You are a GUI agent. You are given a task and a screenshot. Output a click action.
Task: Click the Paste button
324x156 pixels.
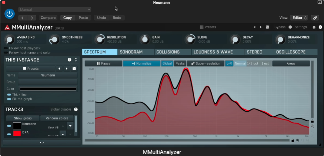click(x=83, y=18)
